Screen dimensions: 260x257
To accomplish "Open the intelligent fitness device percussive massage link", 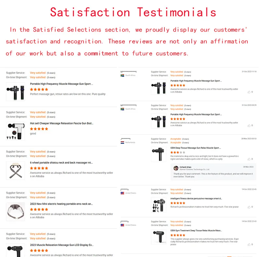I will click(196, 199).
